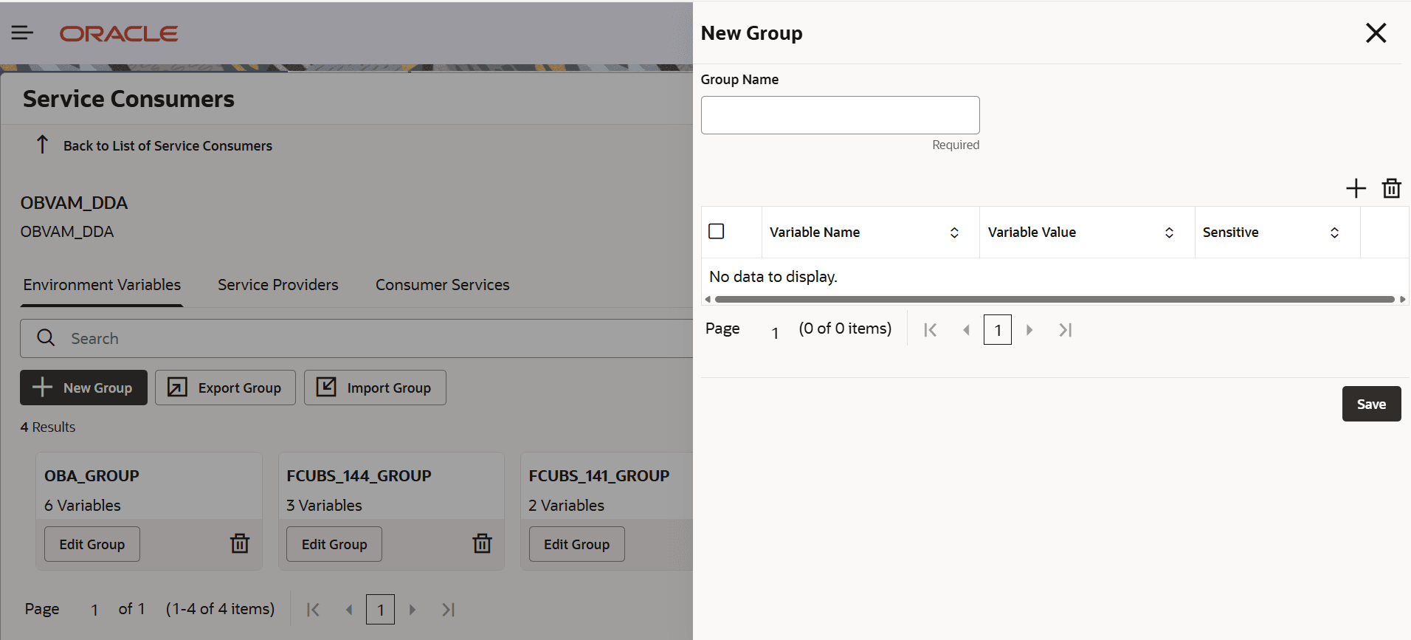The height and width of the screenshot is (640, 1411).
Task: Switch to Service Providers tab
Action: pos(278,285)
